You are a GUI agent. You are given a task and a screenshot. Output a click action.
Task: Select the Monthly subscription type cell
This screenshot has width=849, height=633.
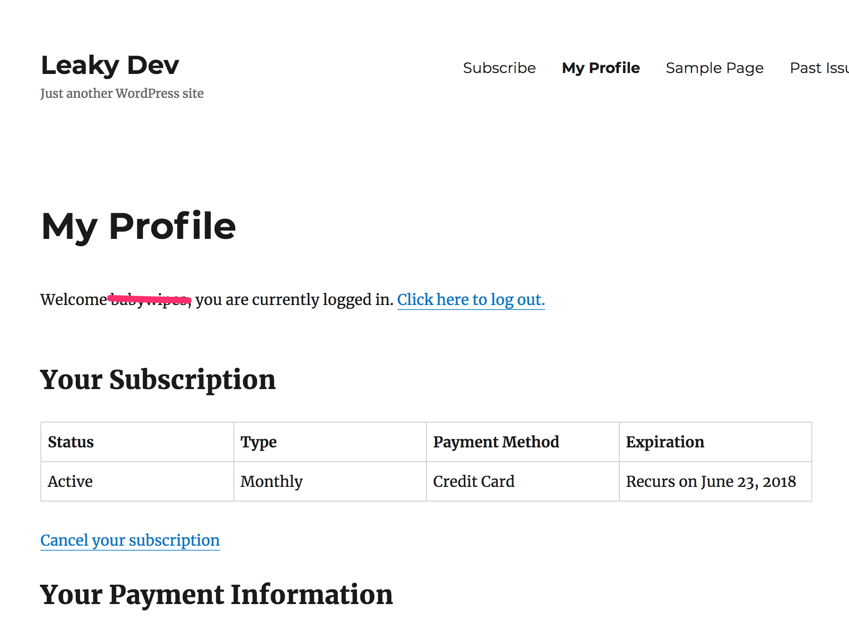(272, 481)
